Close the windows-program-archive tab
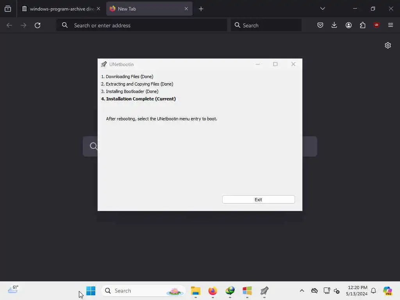Image resolution: width=400 pixels, height=300 pixels. pyautogui.click(x=98, y=9)
